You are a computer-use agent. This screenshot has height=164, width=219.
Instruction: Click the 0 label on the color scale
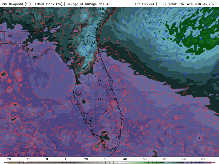(47, 159)
